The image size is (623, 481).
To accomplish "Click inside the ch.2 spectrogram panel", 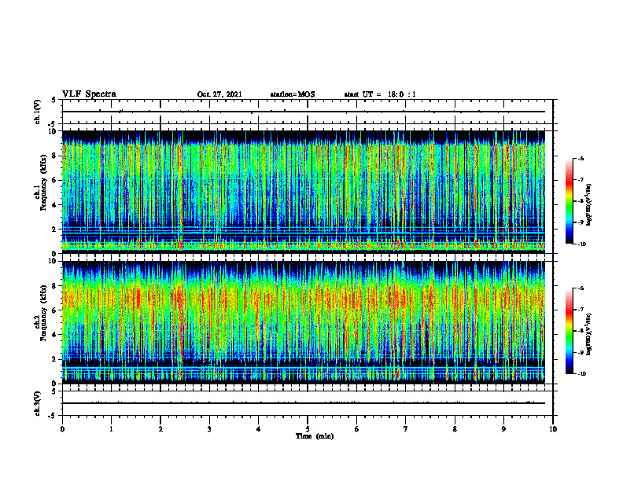I will (x=304, y=322).
